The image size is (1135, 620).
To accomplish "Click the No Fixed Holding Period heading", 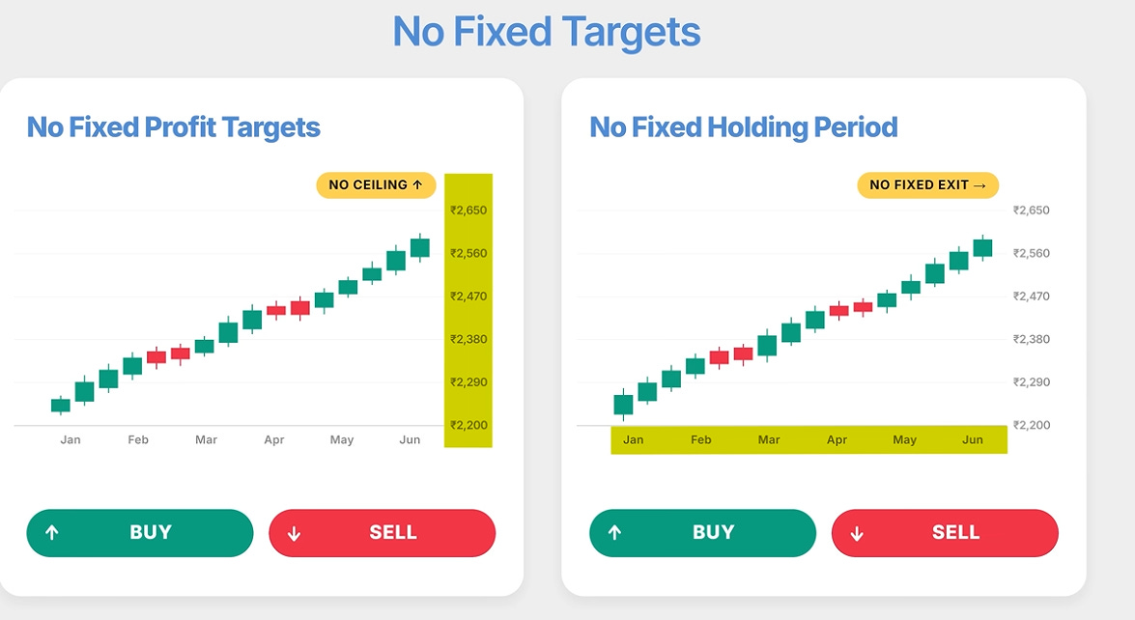I will [x=744, y=127].
